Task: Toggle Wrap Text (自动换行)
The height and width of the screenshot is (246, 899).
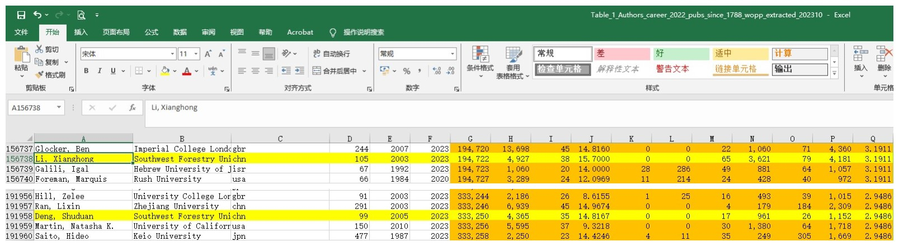Action: coord(332,54)
